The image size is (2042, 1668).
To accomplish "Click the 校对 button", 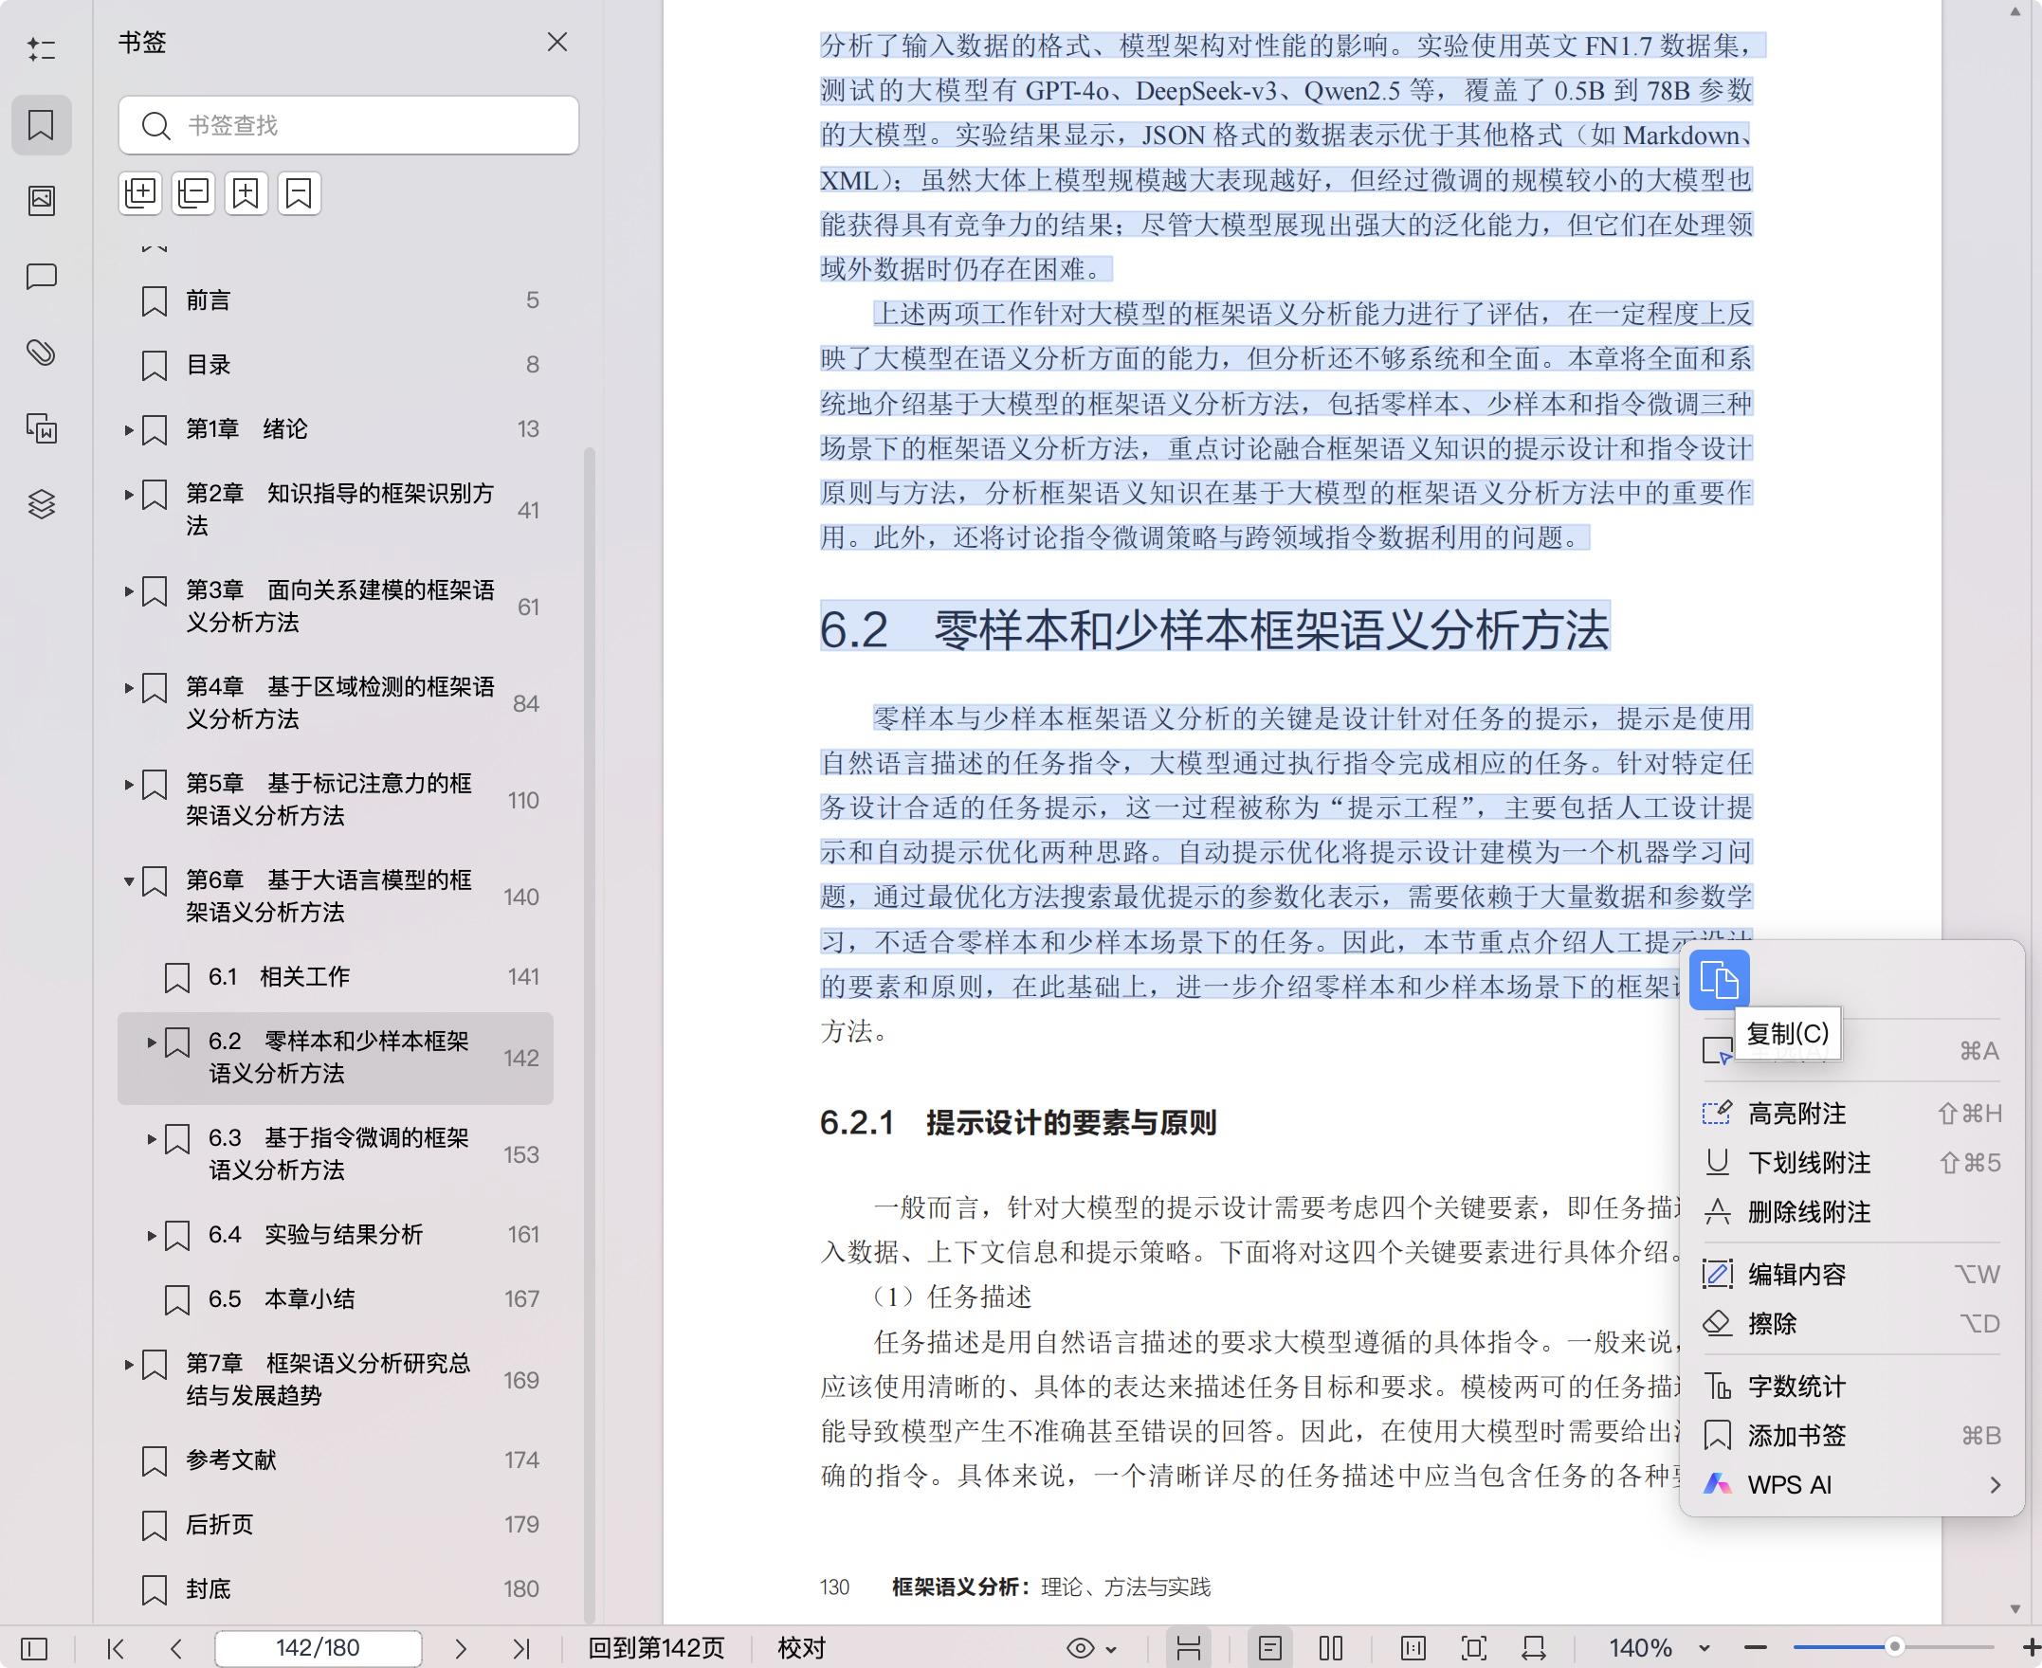I will pyautogui.click(x=801, y=1648).
